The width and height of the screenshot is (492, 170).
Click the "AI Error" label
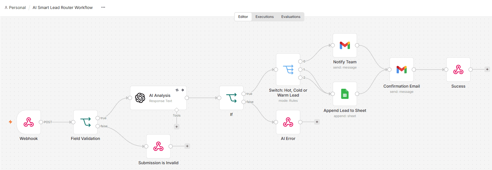(288, 138)
